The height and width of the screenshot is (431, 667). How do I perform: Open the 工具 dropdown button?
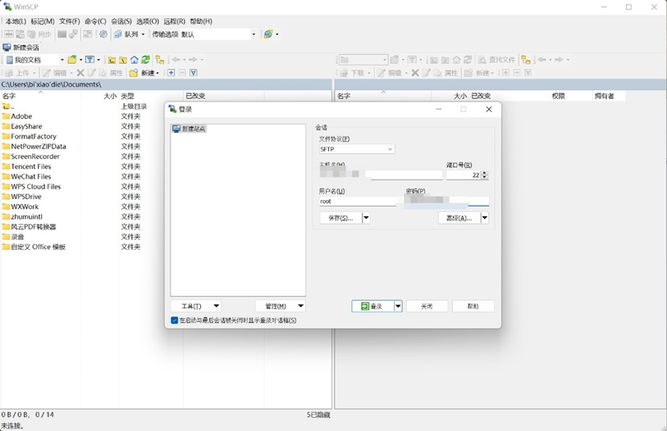pos(196,306)
